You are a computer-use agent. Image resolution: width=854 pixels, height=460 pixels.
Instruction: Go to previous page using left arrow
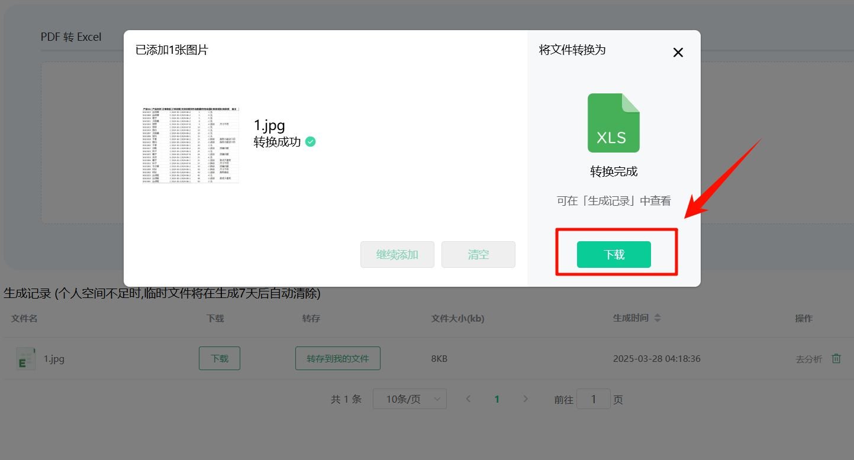point(468,399)
